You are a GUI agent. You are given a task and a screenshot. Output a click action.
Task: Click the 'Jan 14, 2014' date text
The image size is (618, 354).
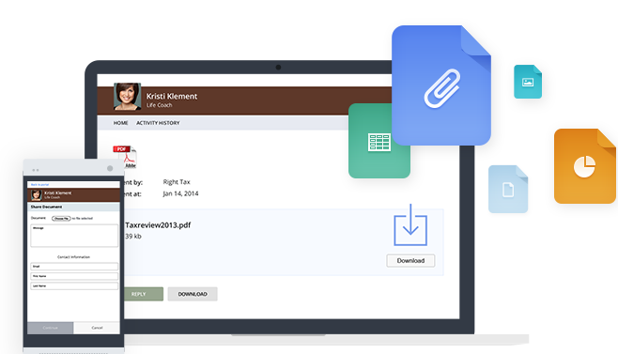180,193
